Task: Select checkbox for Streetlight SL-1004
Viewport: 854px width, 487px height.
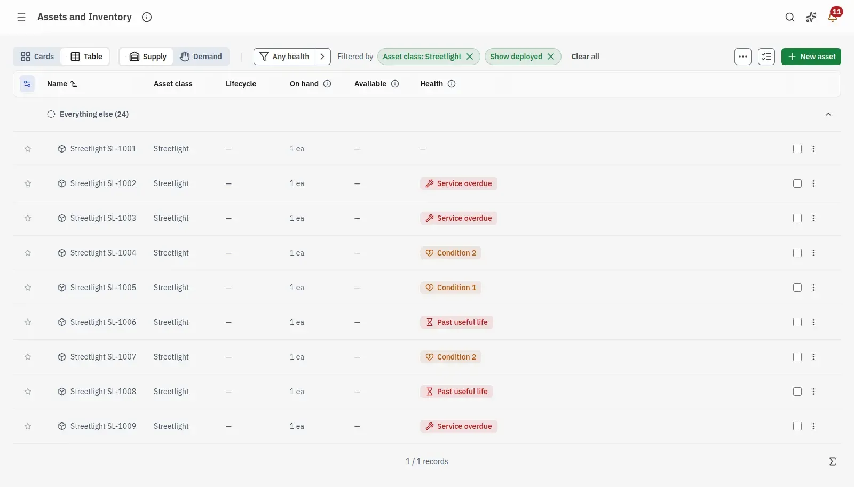Action: [x=797, y=253]
